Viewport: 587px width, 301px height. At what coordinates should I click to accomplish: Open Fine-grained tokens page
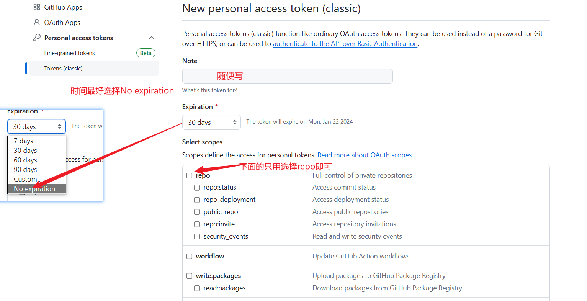tap(69, 53)
